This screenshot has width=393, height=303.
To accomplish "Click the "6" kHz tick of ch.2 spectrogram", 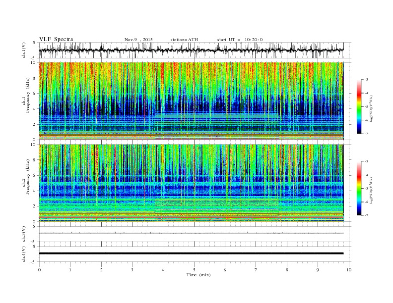I will [35, 175].
